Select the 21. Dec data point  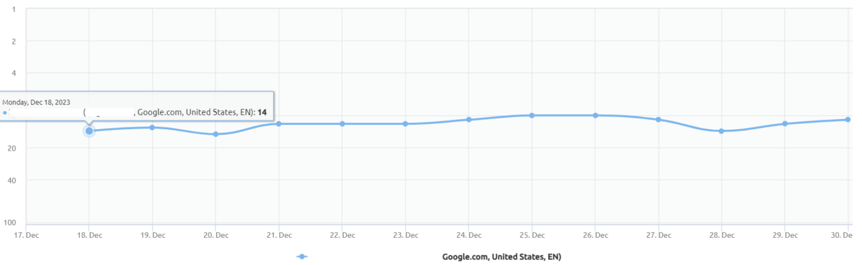(278, 124)
